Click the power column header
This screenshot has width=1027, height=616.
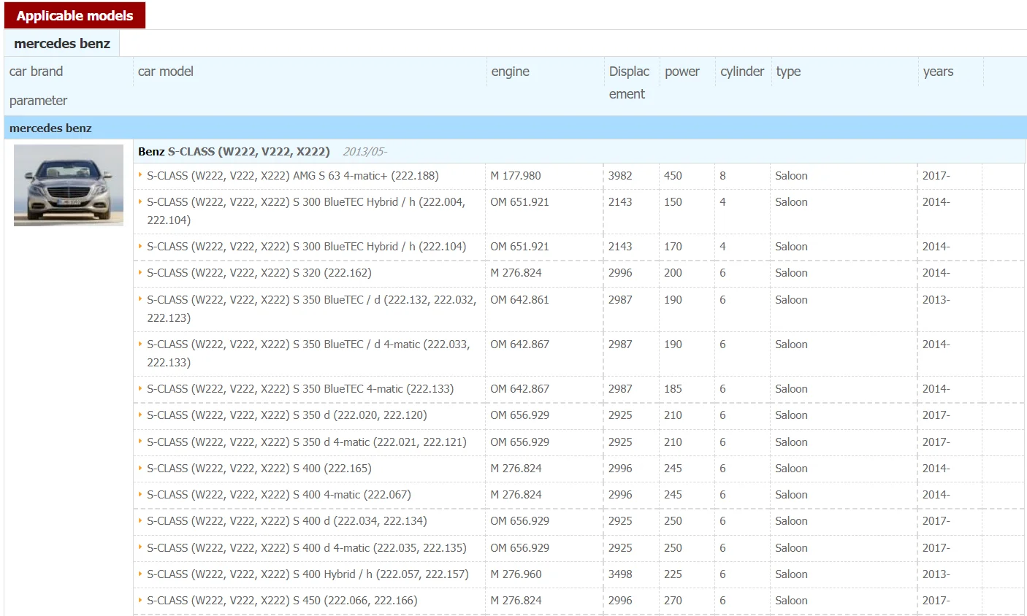point(682,72)
